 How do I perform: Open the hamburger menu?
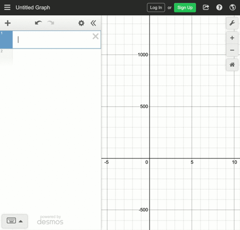(7, 7)
